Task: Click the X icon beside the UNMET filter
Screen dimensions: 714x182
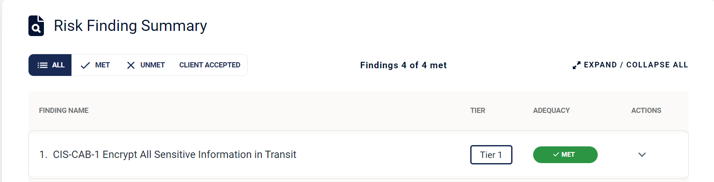Action: 131,65
